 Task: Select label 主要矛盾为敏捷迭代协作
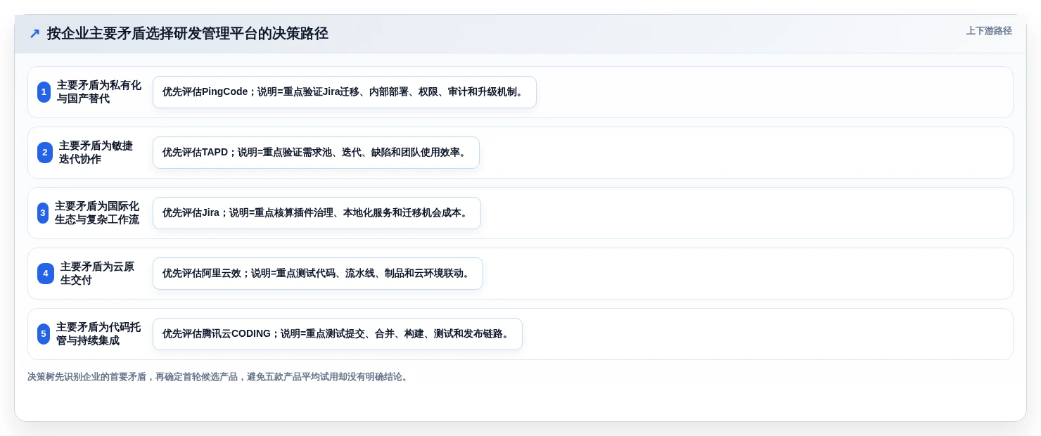(96, 153)
